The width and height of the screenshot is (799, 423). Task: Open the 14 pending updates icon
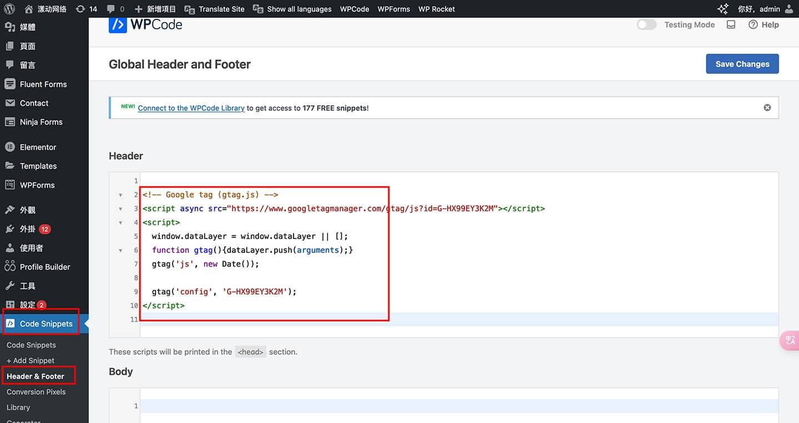pyautogui.click(x=87, y=9)
